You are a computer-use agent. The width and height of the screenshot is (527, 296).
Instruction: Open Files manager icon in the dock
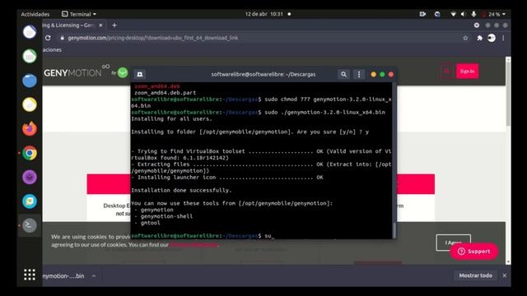click(30, 81)
